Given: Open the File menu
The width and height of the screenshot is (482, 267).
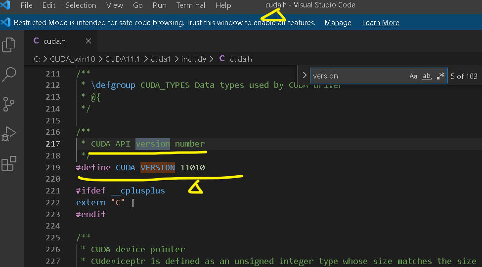Looking at the screenshot, I should coord(26,5).
